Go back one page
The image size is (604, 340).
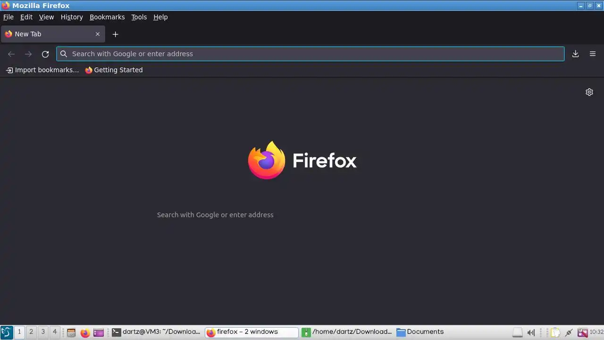[11, 54]
